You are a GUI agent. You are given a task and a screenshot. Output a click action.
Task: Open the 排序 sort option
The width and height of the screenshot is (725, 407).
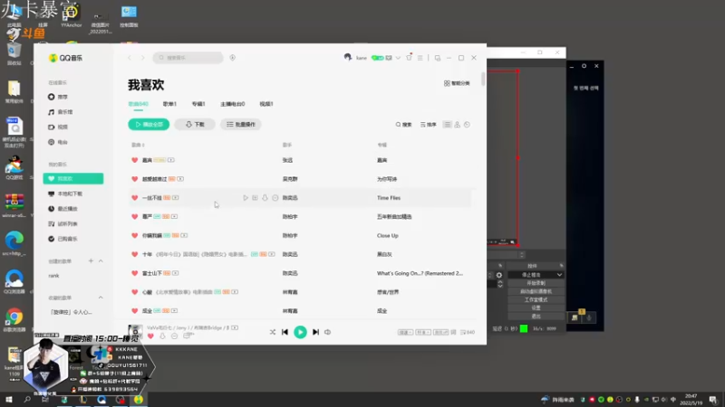[x=428, y=125]
